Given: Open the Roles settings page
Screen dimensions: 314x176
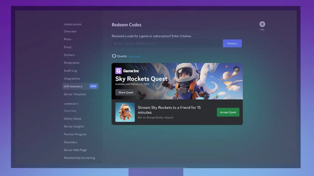Looking at the screenshot, I should pyautogui.click(x=68, y=39).
